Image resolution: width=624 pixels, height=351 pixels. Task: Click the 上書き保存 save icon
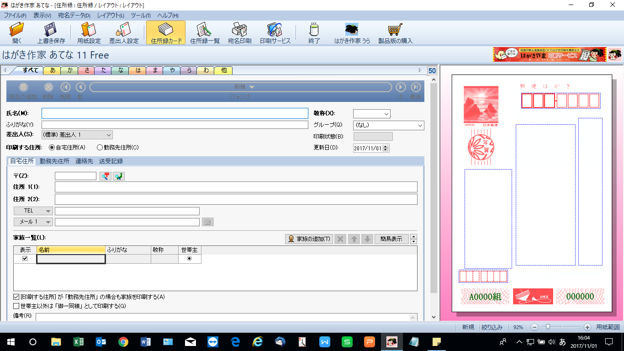(x=51, y=33)
